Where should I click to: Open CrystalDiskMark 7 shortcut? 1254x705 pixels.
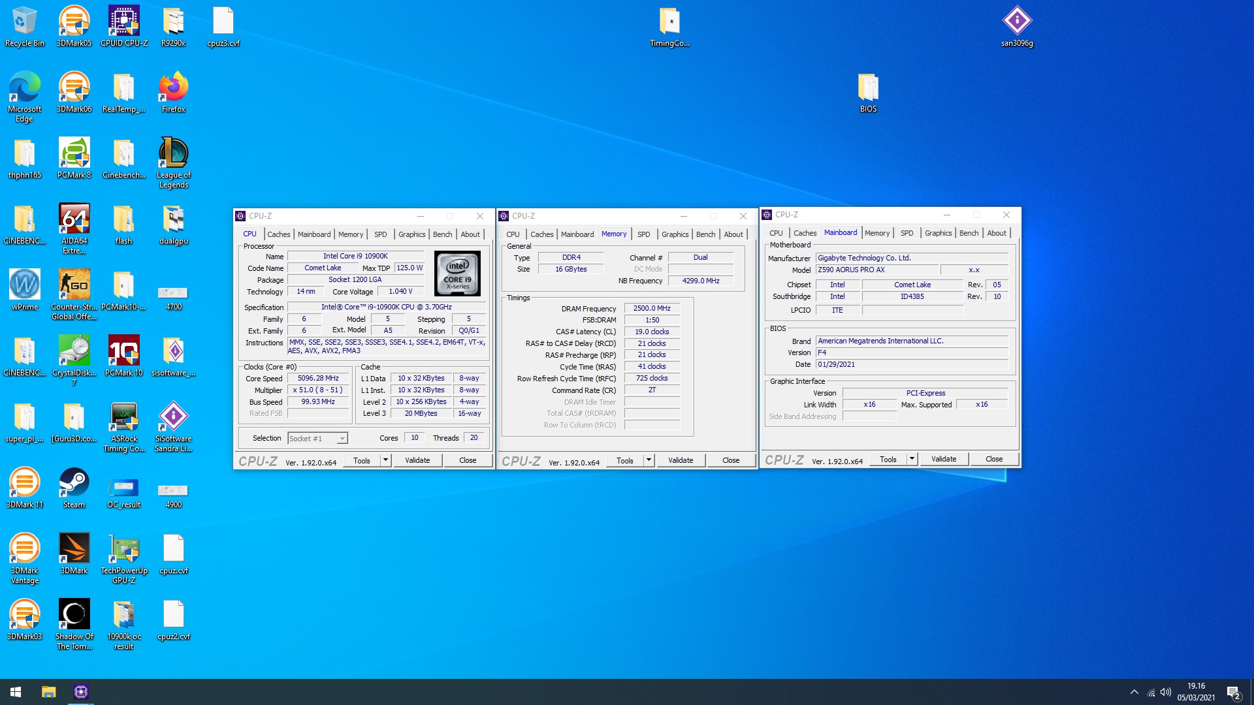(x=74, y=360)
